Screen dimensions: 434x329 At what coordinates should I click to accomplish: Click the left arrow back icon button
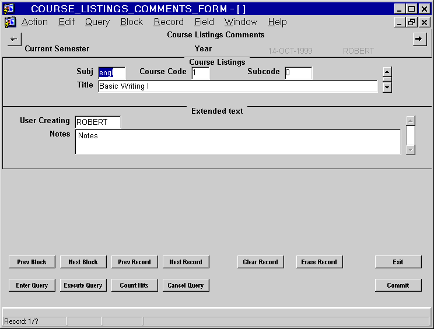click(14, 39)
